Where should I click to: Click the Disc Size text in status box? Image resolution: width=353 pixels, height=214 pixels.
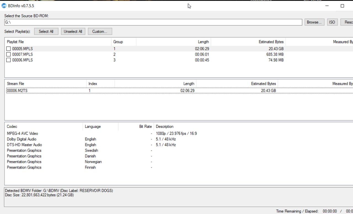[x=39, y=195]
